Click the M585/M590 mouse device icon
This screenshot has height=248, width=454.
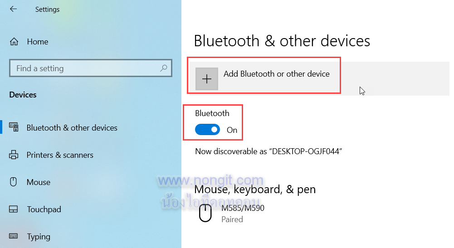click(x=205, y=213)
